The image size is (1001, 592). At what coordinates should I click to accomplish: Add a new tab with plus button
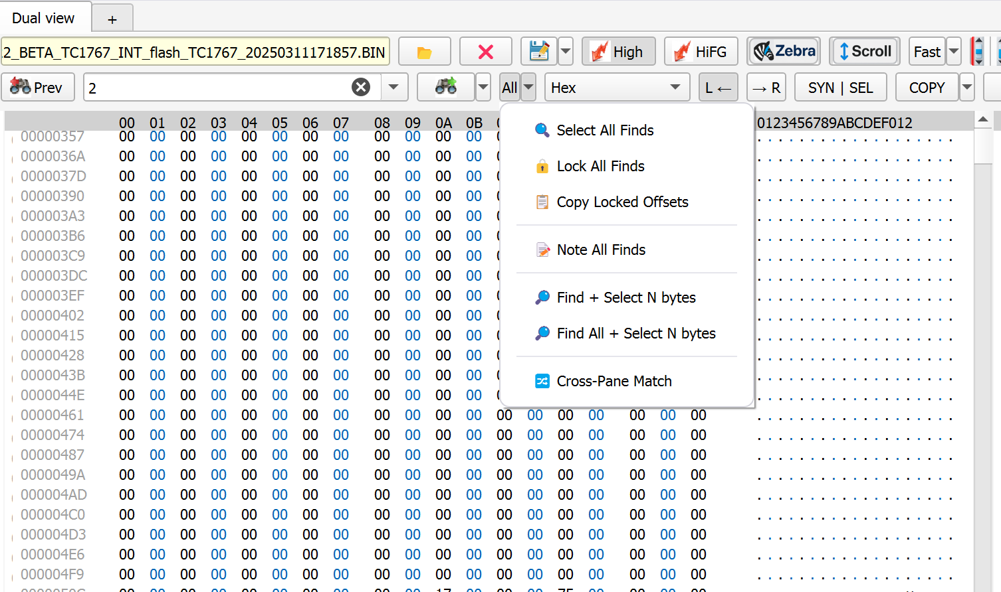(112, 19)
